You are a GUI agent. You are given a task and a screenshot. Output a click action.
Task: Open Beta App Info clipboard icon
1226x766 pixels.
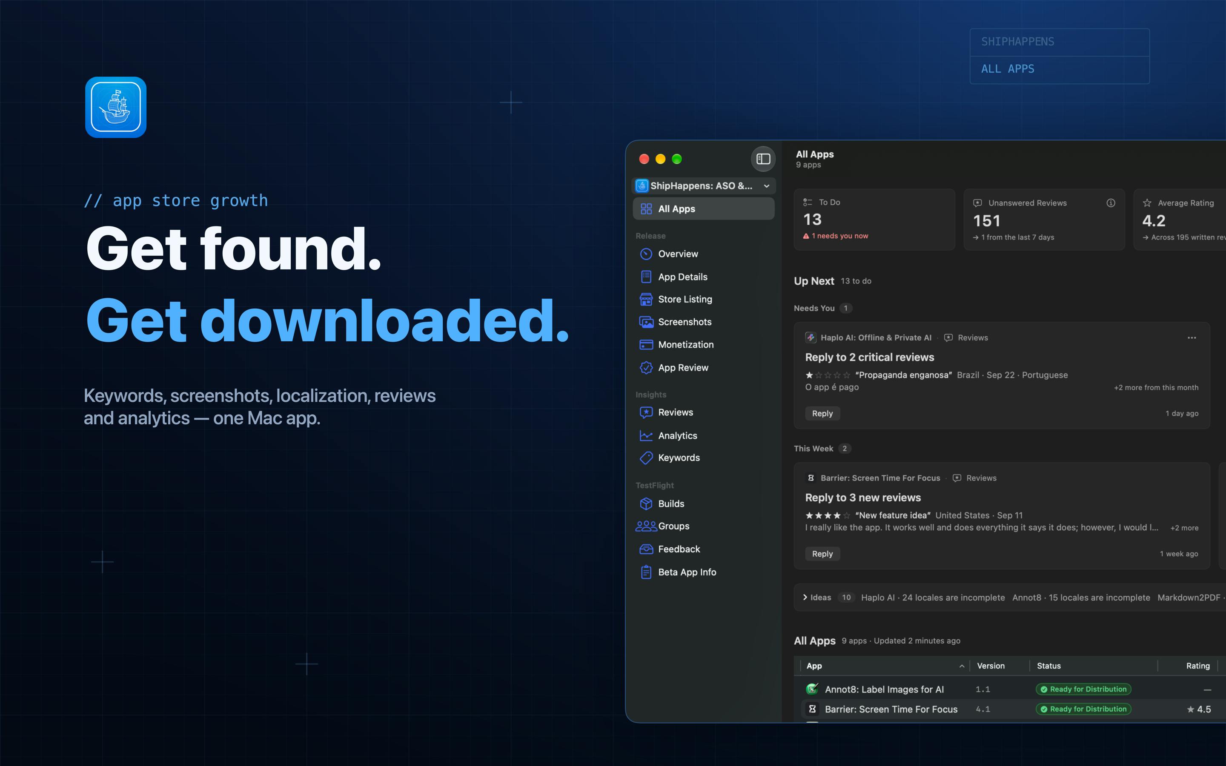pyautogui.click(x=646, y=572)
